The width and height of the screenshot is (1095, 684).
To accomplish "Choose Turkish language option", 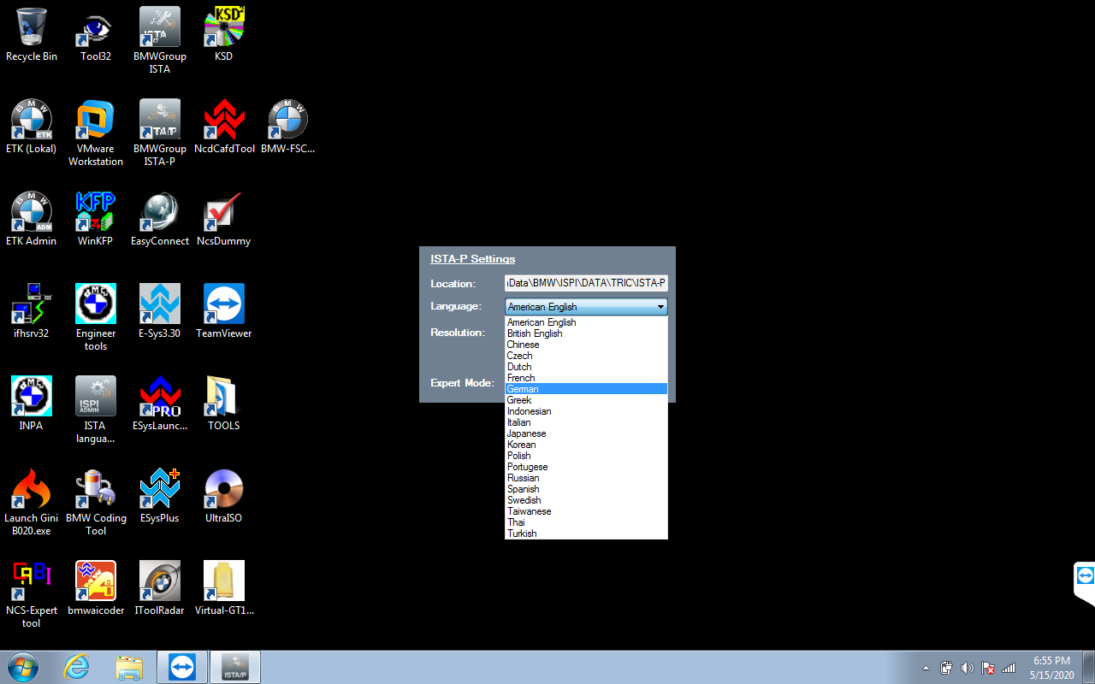I will coord(586,534).
